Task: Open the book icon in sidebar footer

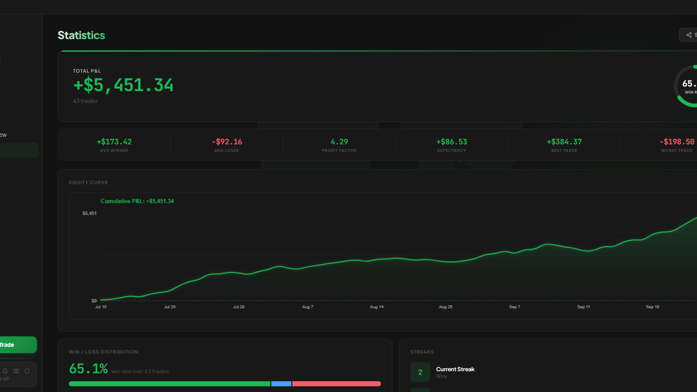Action: click(16, 371)
